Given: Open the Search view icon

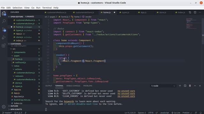Looking at the screenshot, I should [4, 21].
